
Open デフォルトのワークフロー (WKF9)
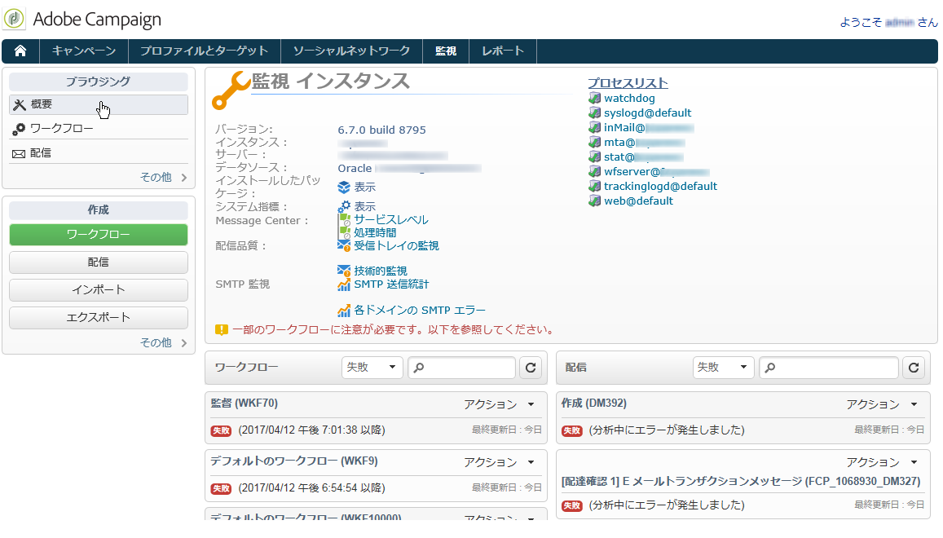tap(294, 461)
